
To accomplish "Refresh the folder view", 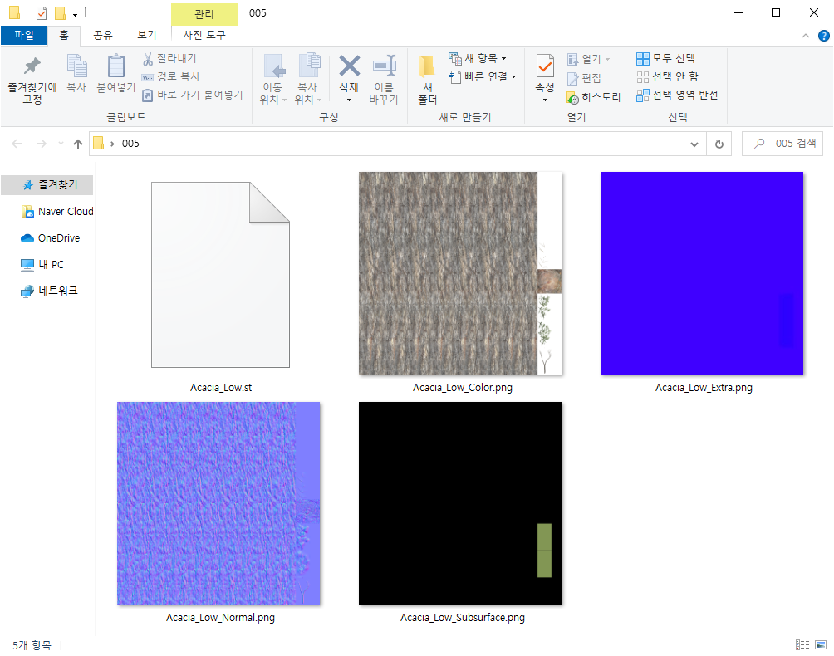I will [719, 144].
